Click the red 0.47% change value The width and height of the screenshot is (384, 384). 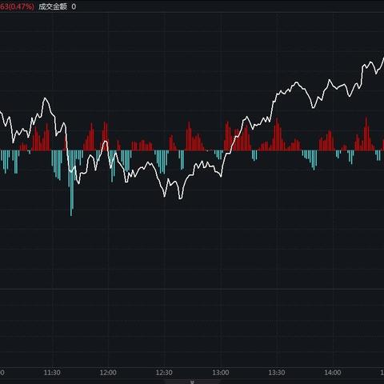21,6
